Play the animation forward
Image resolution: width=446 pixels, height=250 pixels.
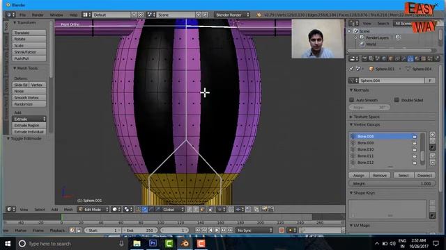tap(217, 231)
